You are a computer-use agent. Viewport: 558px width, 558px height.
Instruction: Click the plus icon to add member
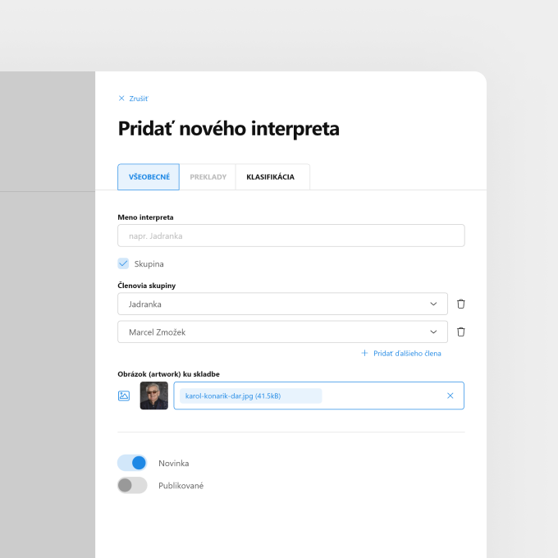click(364, 353)
